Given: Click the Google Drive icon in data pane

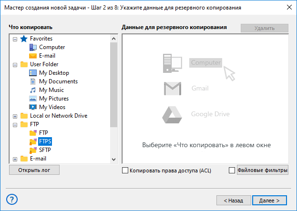Looking at the screenshot, I should tap(172, 114).
